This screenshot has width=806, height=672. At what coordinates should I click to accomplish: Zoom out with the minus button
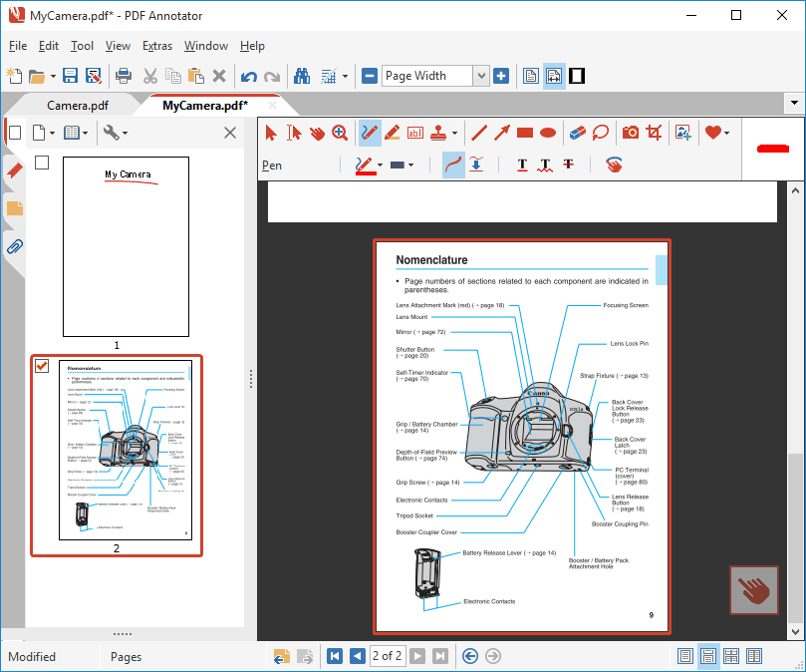click(x=369, y=76)
